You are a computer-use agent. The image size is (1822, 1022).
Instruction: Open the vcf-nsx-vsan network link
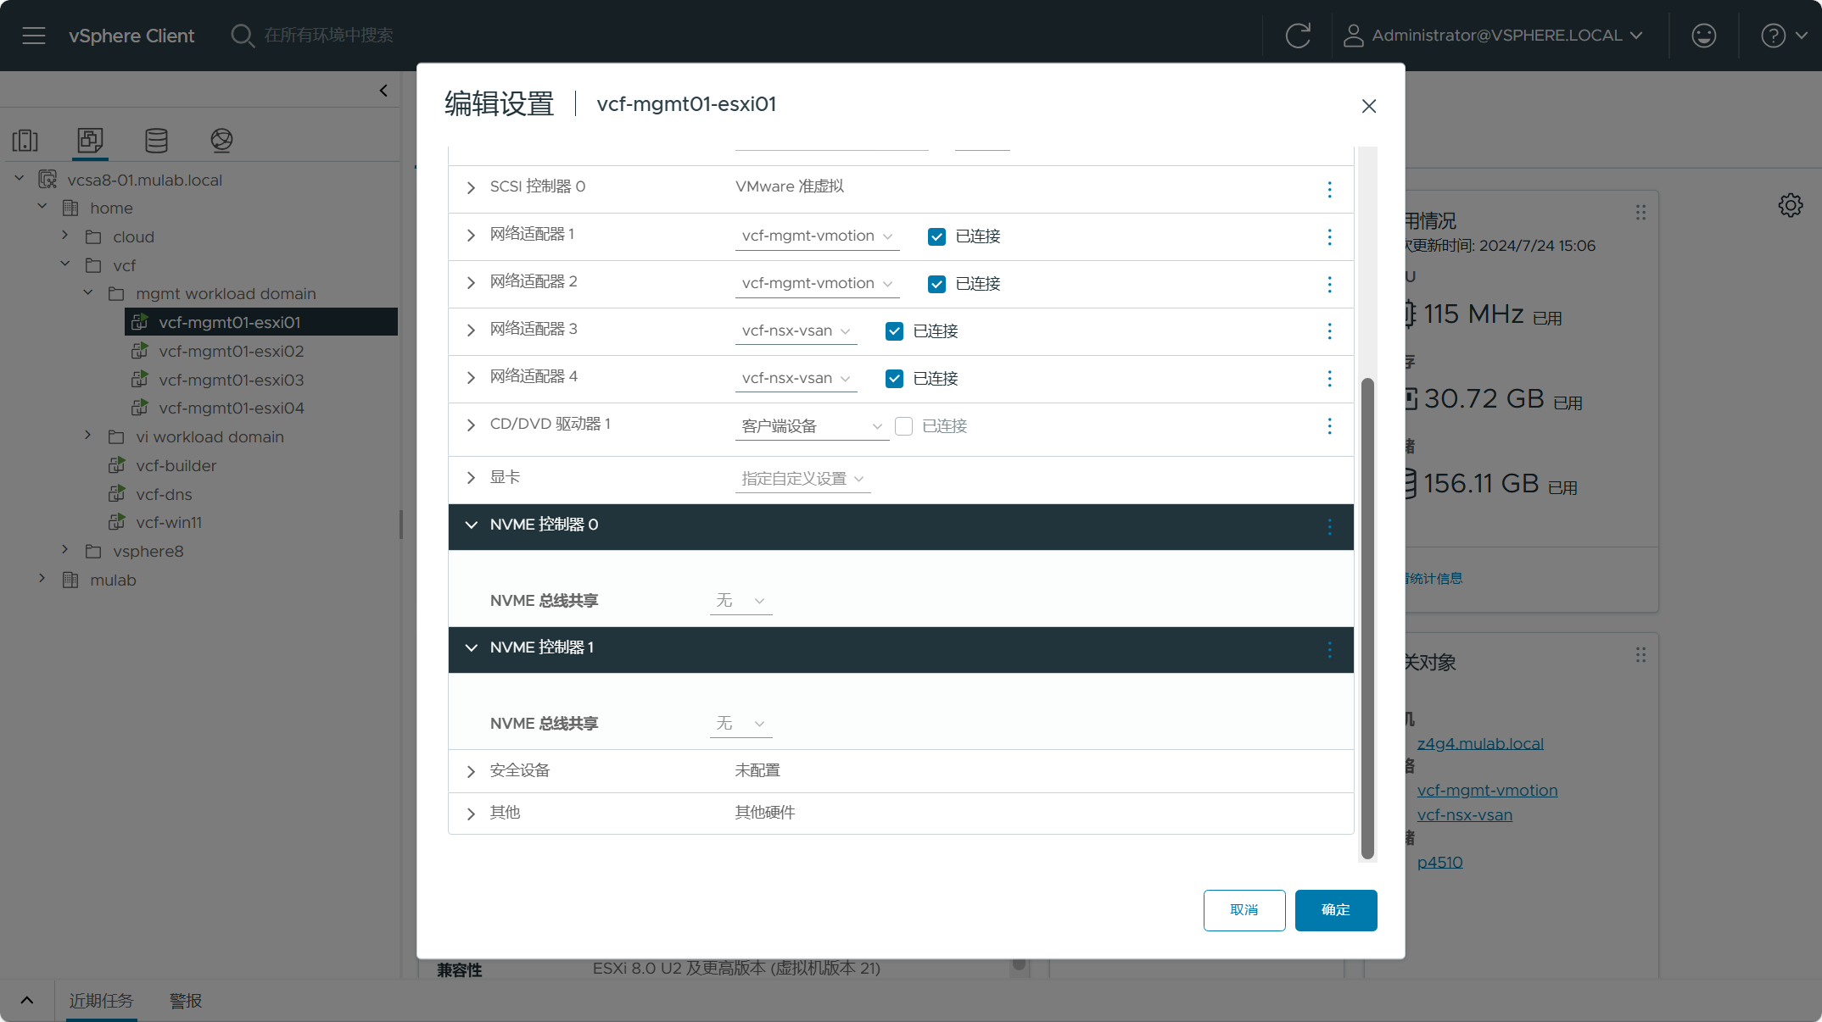pyautogui.click(x=1464, y=814)
